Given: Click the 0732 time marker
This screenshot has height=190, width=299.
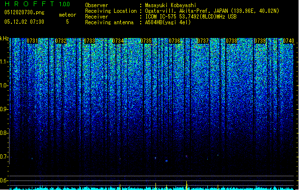Looking at the screenshot, I should pos(61,41).
